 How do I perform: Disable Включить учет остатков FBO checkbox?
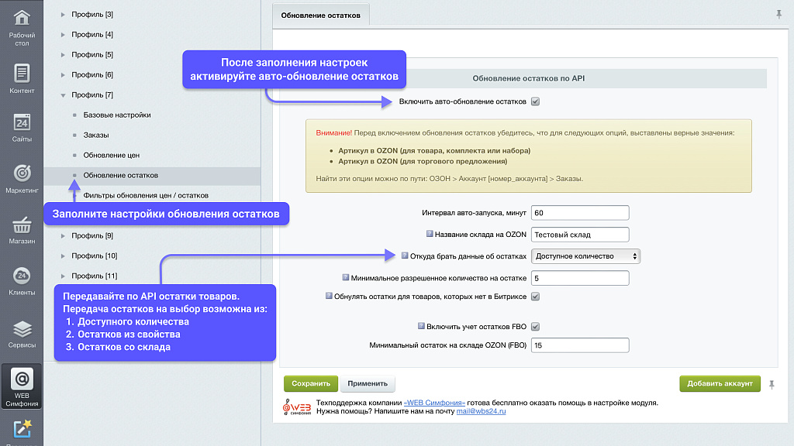pos(535,327)
